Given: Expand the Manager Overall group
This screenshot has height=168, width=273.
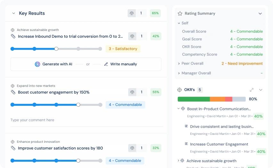Looking at the screenshot, I should [x=179, y=73].
